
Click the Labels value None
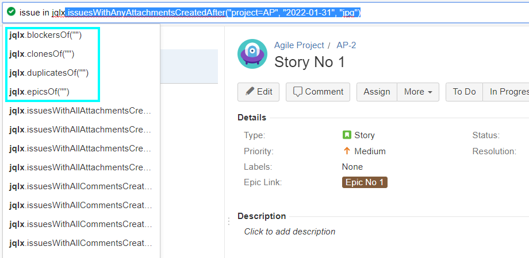point(352,167)
